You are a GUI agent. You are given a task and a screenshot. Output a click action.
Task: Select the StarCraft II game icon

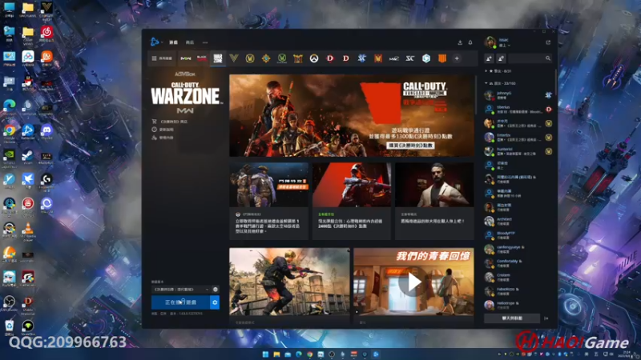coord(362,58)
